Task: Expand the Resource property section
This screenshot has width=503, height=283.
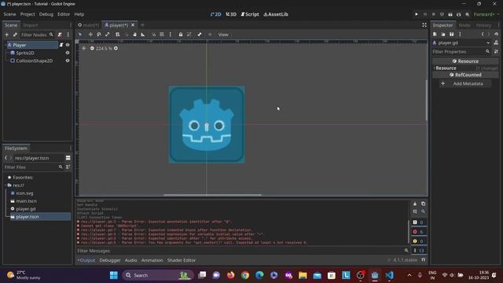Action: tap(465, 68)
